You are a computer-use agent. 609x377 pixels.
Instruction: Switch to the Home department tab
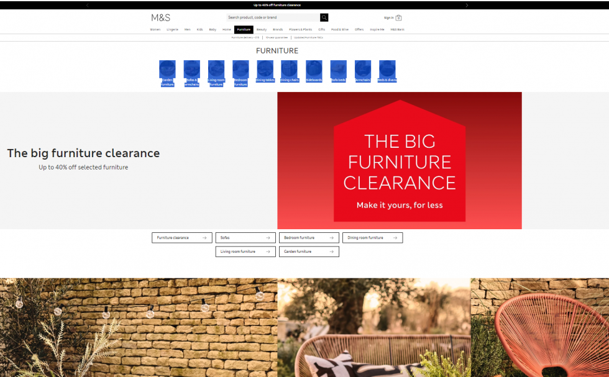point(226,29)
